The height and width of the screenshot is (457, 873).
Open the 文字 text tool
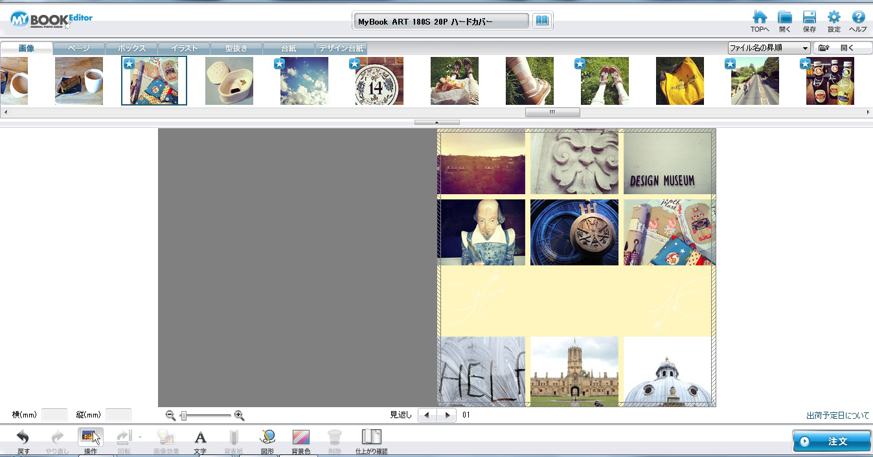coord(201,438)
